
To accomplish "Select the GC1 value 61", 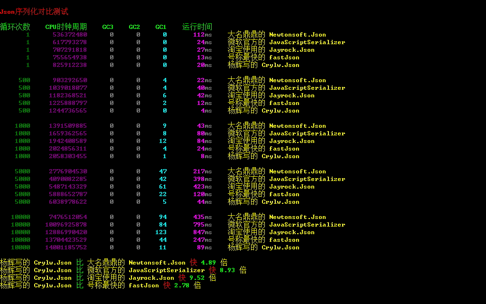I will (163, 187).
